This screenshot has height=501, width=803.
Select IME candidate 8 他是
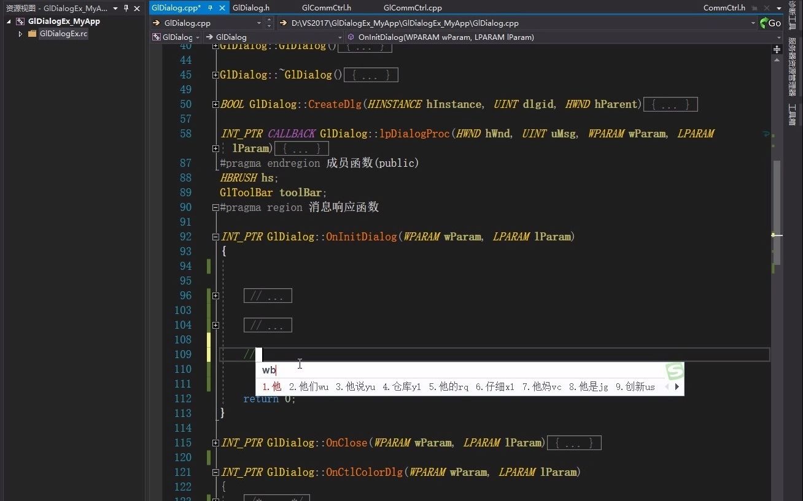coord(588,387)
